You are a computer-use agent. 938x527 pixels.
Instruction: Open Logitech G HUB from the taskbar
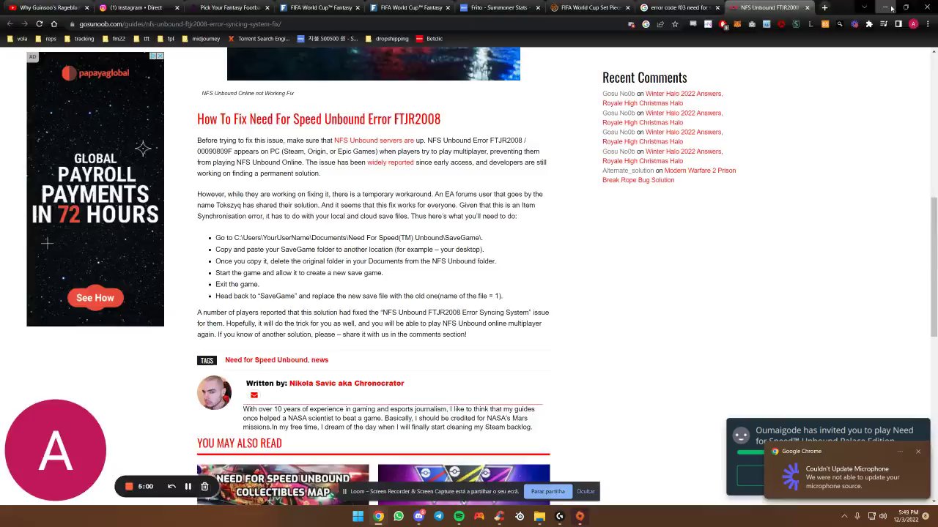coord(560,516)
